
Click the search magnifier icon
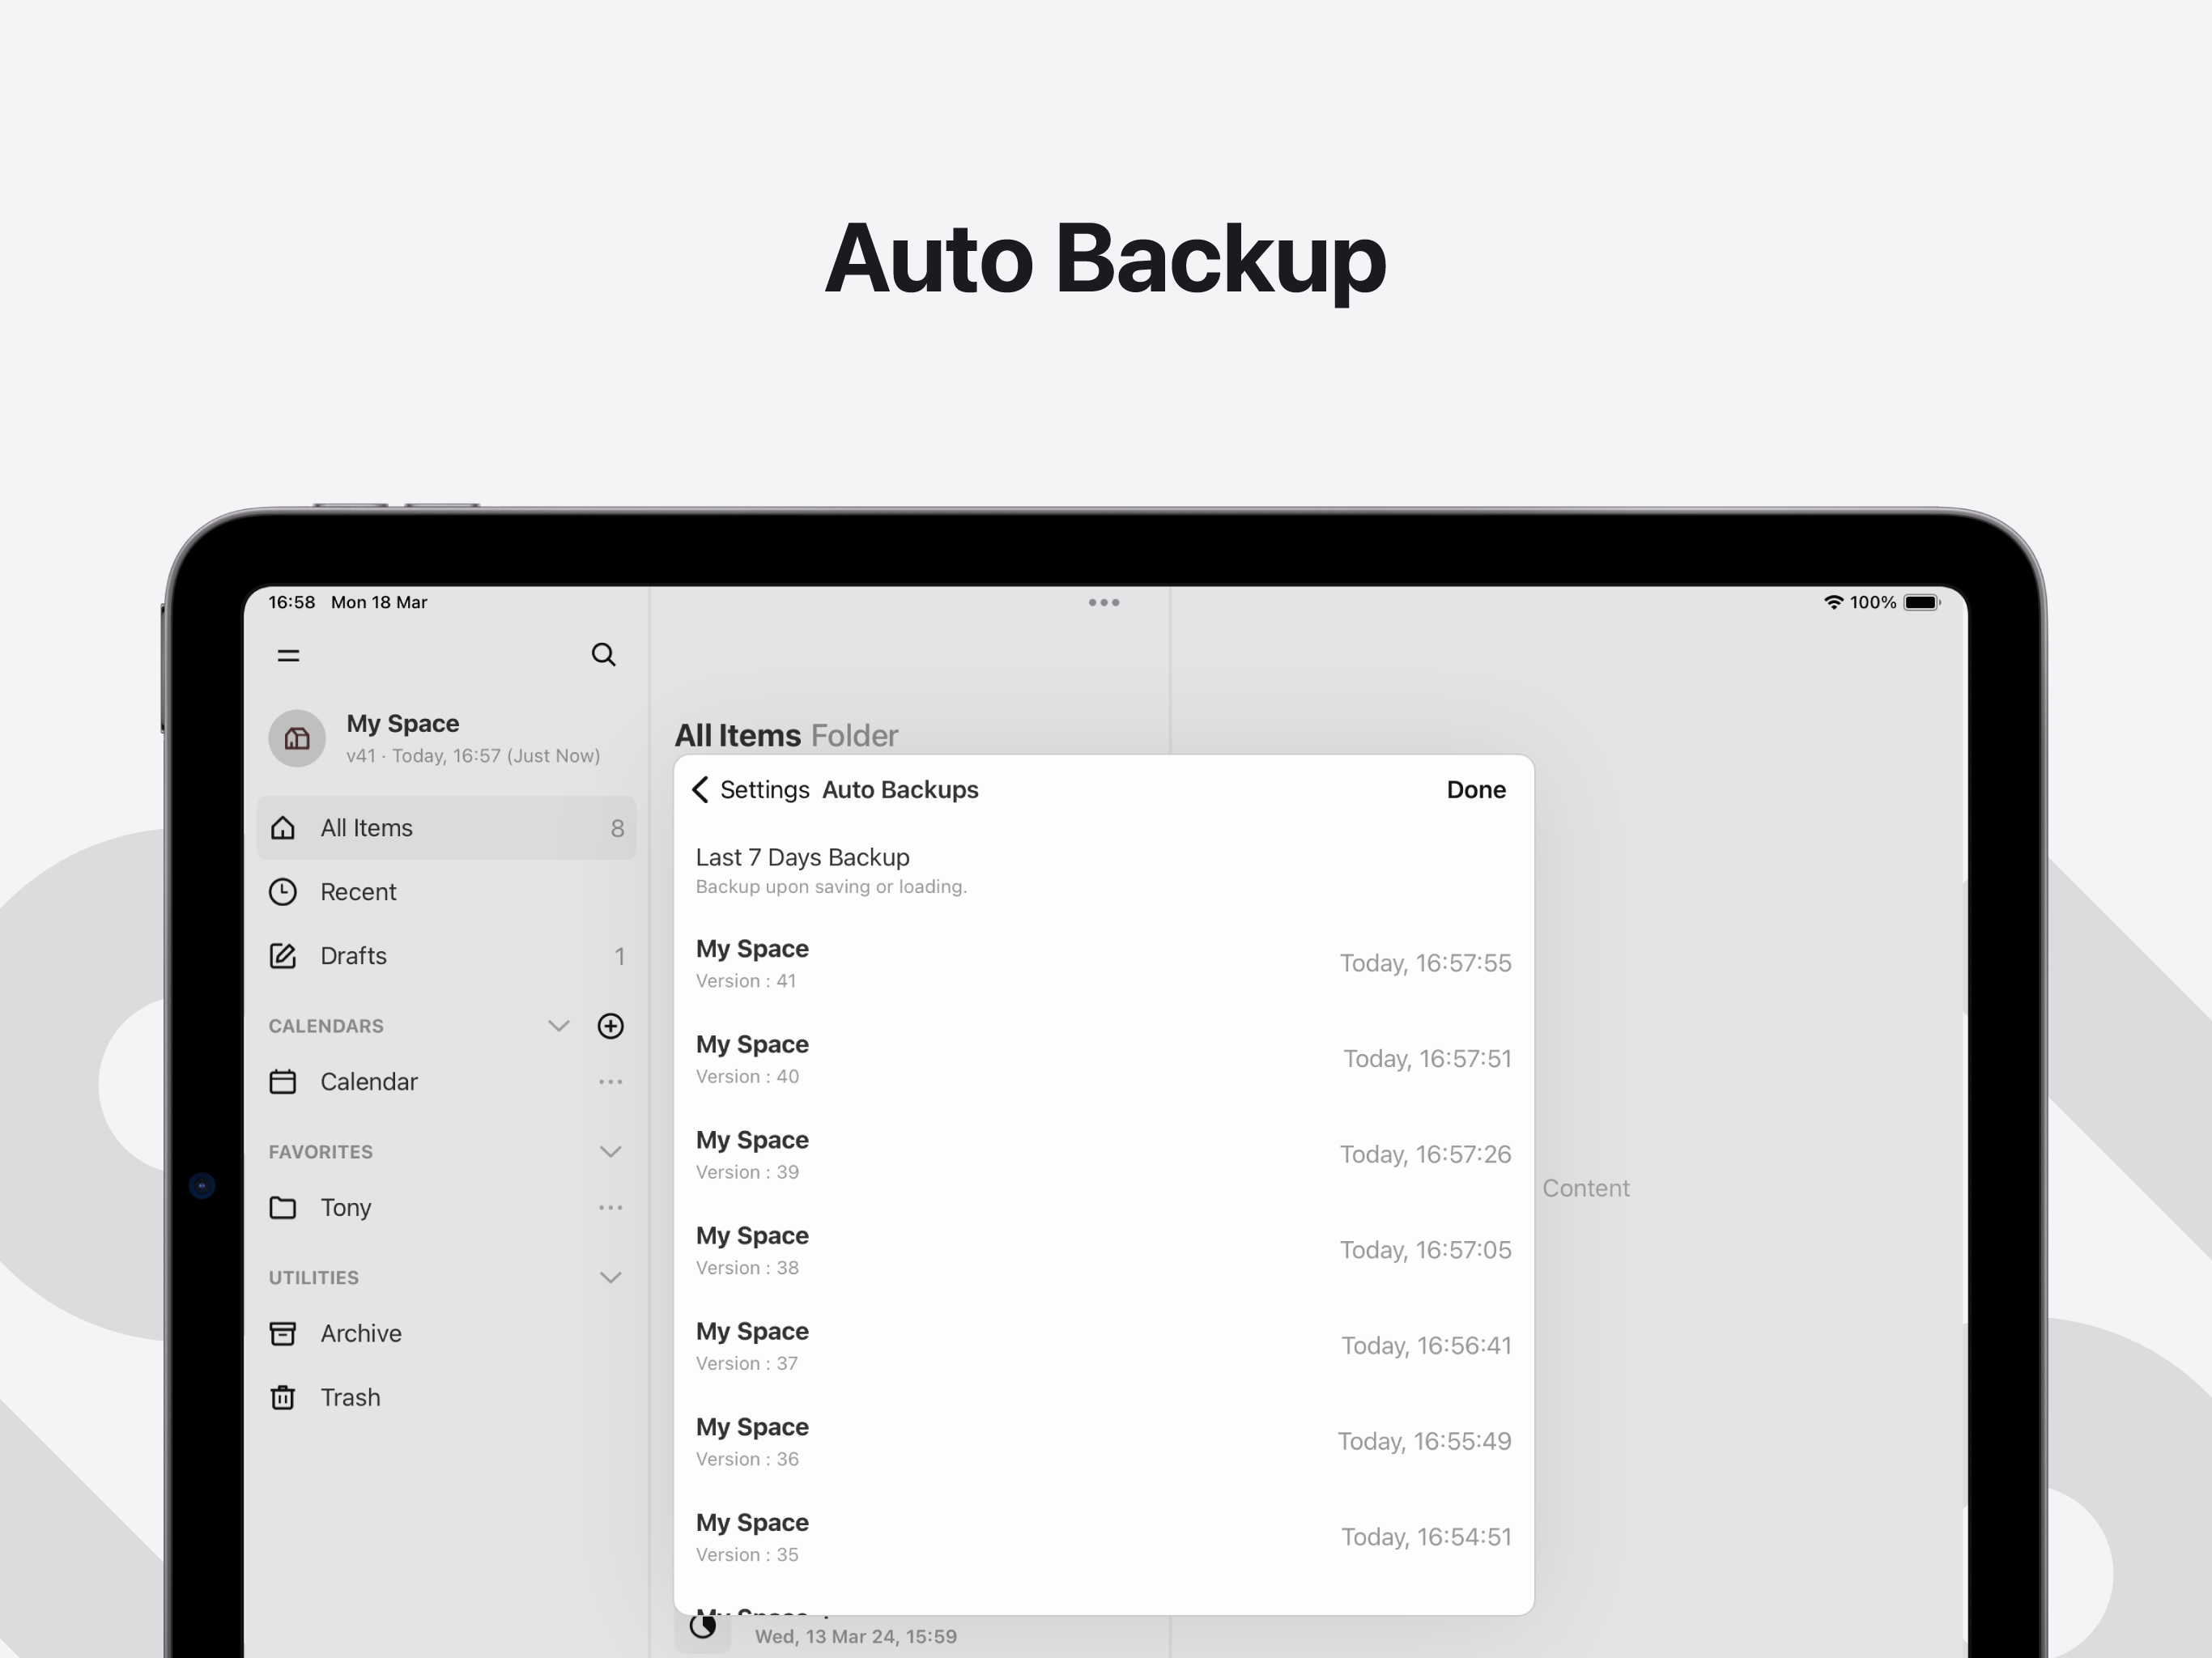pos(603,655)
